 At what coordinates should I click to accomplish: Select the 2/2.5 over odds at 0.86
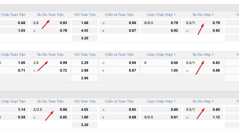[63, 110]
